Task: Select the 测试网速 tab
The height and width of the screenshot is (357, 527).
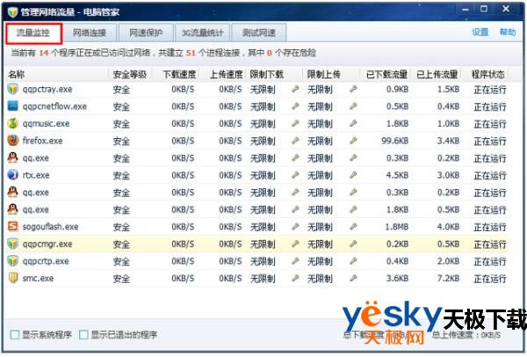Action: pyautogui.click(x=259, y=33)
